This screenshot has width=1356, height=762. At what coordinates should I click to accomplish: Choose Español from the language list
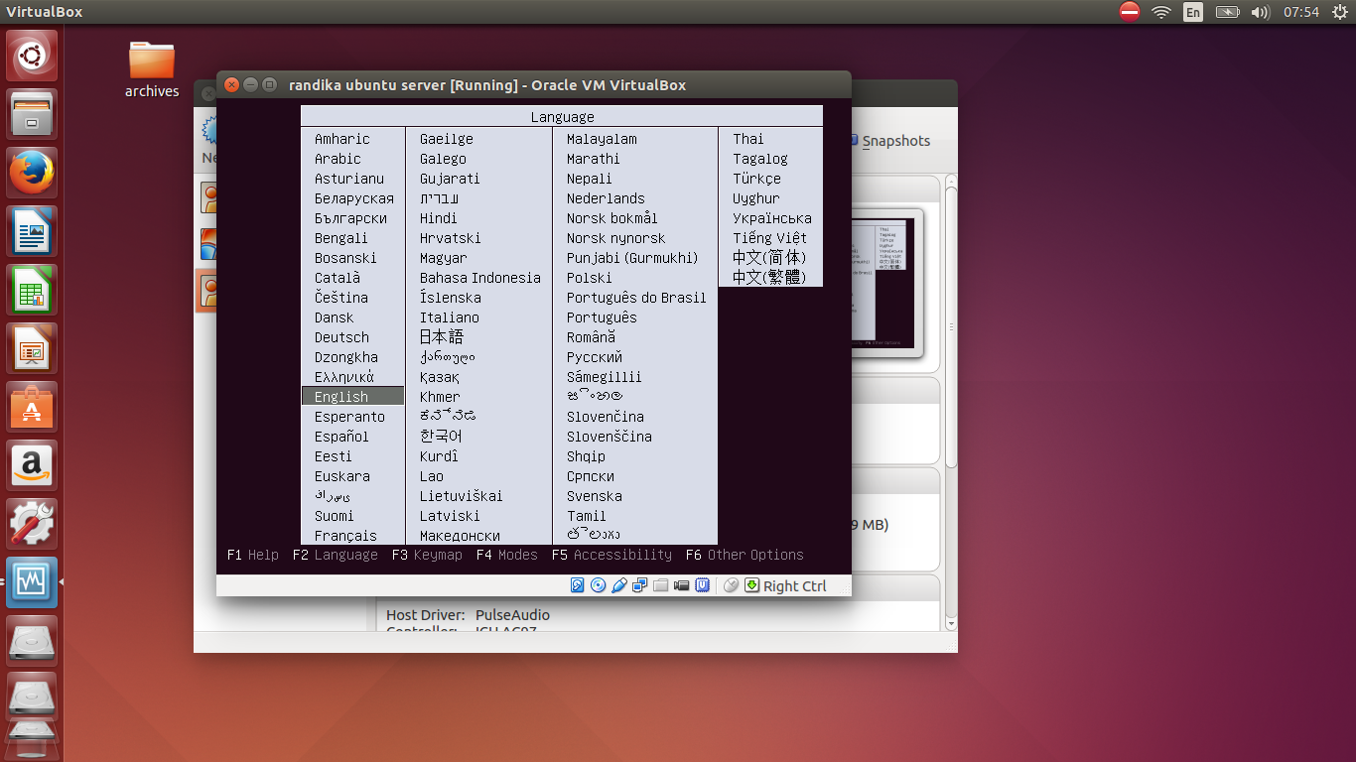click(x=341, y=437)
